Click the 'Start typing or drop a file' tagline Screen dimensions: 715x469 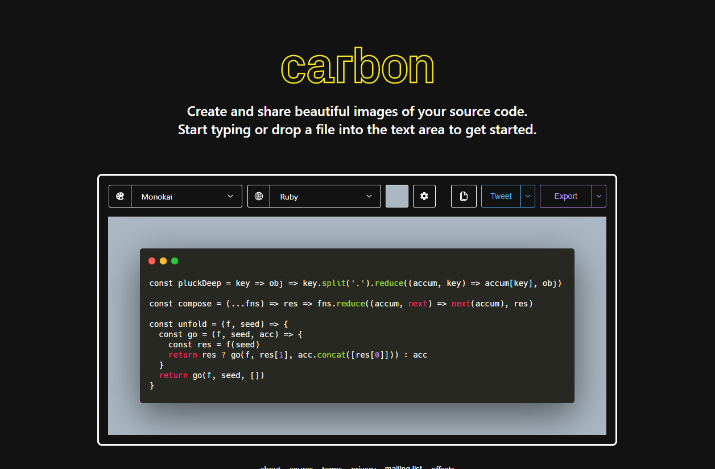[x=357, y=130]
